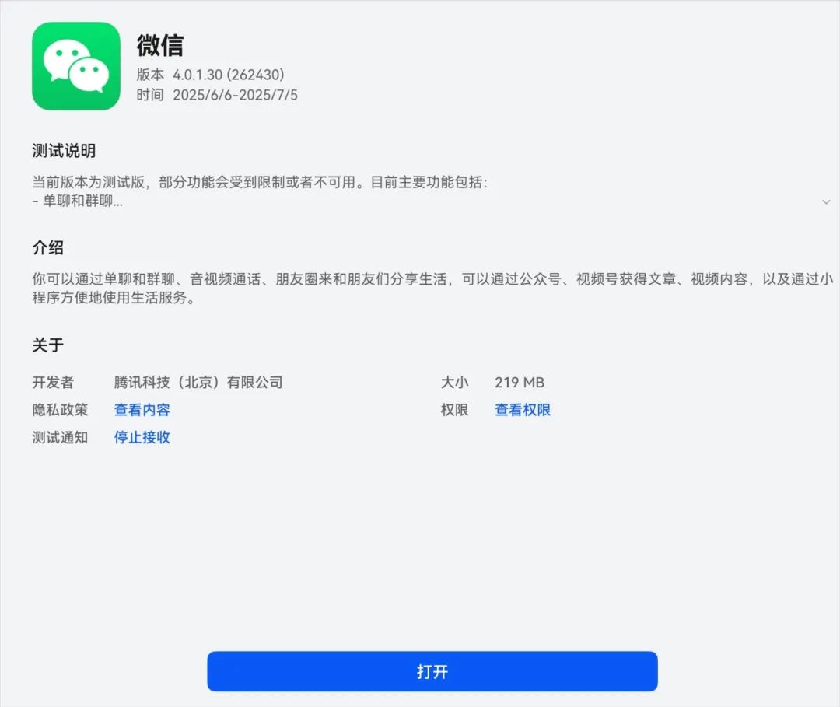840x707 pixels.
Task: Expand the 测试说明 section chevron
Action: pyautogui.click(x=826, y=202)
